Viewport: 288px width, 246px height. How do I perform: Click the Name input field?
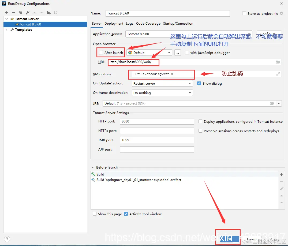click(x=167, y=13)
